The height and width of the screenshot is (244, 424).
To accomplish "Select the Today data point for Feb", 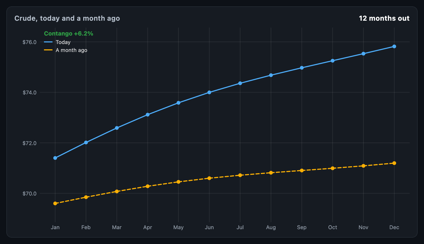I will click(x=86, y=142).
